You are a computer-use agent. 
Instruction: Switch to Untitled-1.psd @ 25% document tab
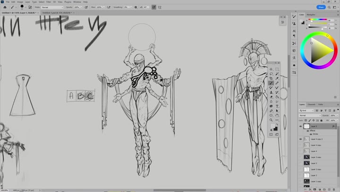pyautogui.click(x=57, y=13)
